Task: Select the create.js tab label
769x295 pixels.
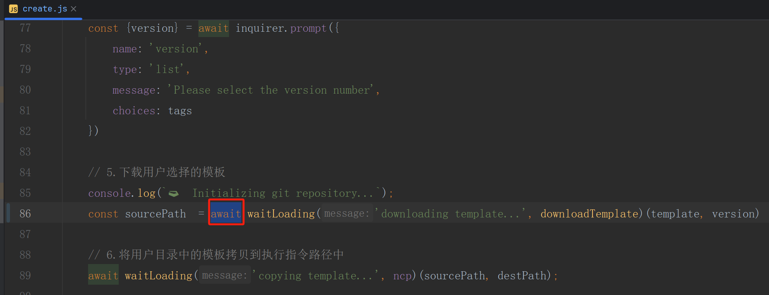Action: pos(45,9)
